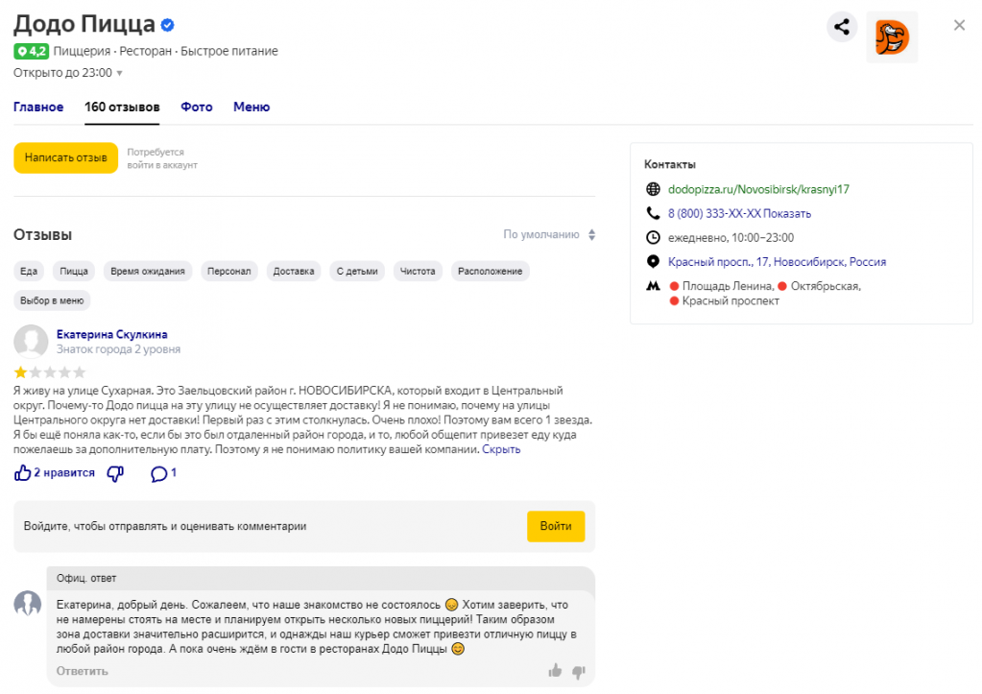Close the Dodo Pizza card

coord(959,25)
